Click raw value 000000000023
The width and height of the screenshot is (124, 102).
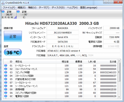click(108, 86)
